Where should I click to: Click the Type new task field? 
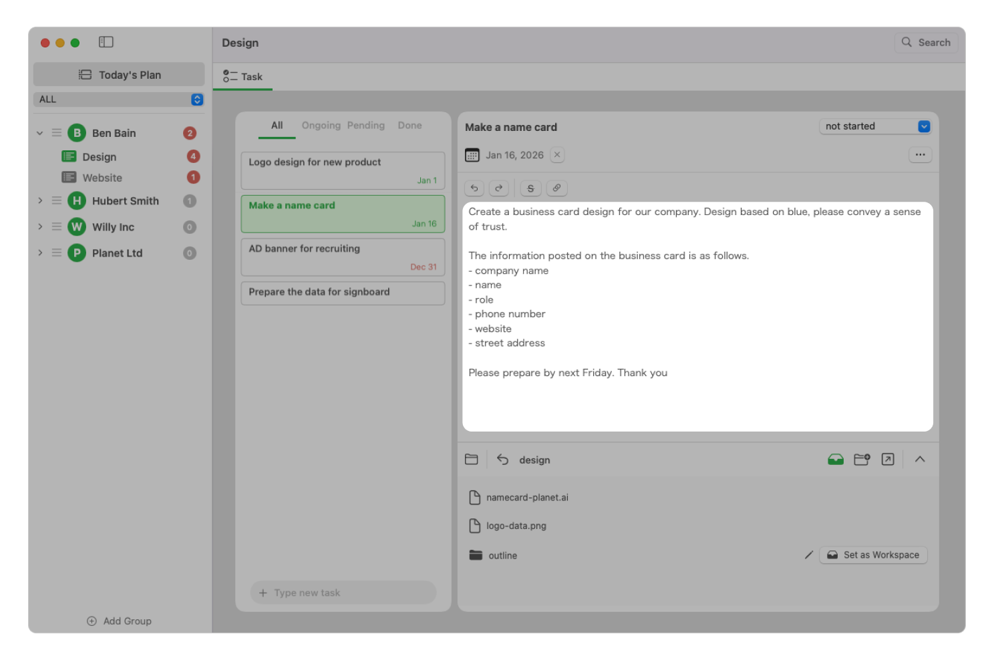coord(343,593)
